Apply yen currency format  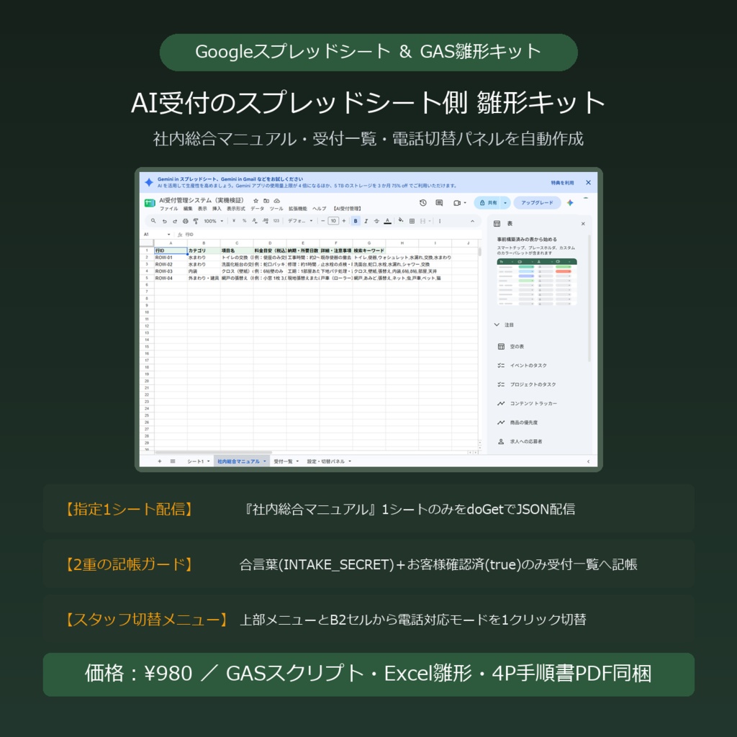[x=234, y=221]
